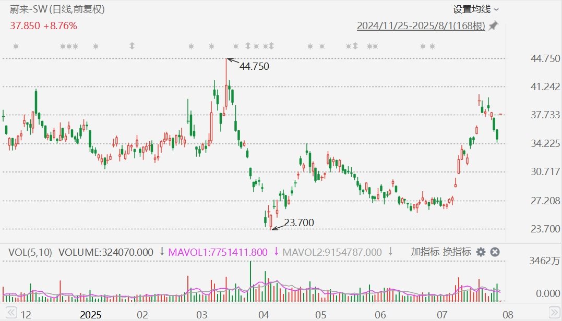This screenshot has height=321, width=562.
Task: Select the leftmost star event marker
Action: (x=16, y=46)
